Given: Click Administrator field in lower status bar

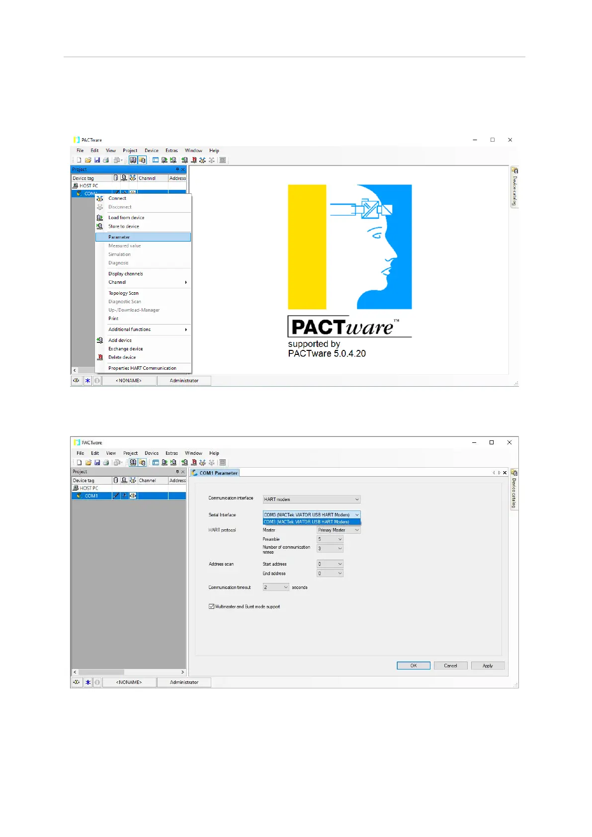Looking at the screenshot, I should (x=184, y=682).
